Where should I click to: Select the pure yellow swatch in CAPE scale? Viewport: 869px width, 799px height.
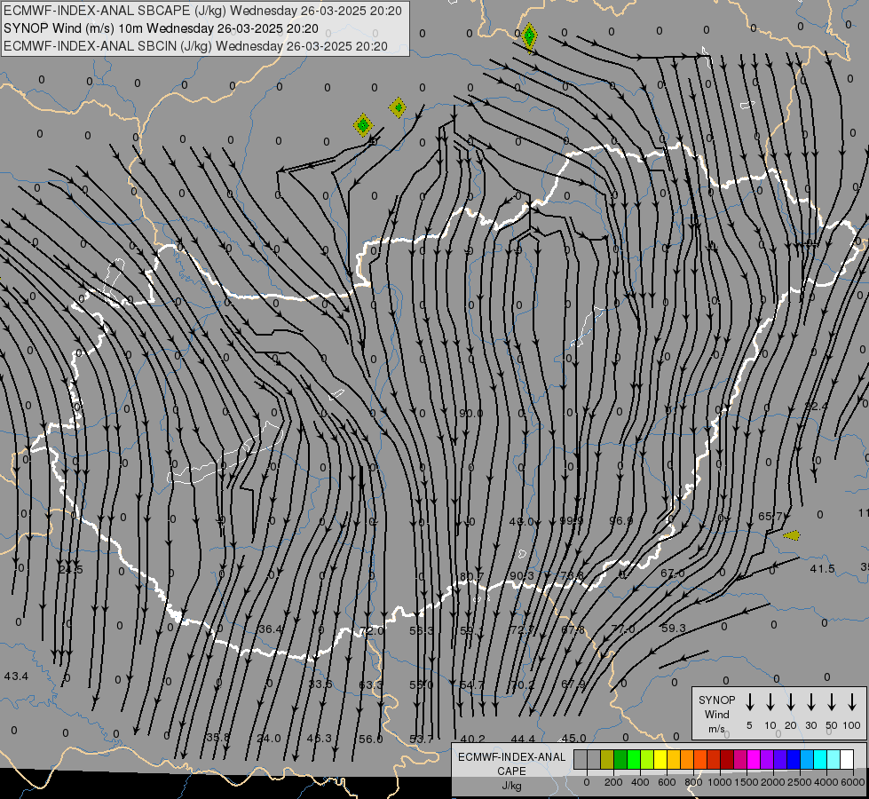[660, 760]
